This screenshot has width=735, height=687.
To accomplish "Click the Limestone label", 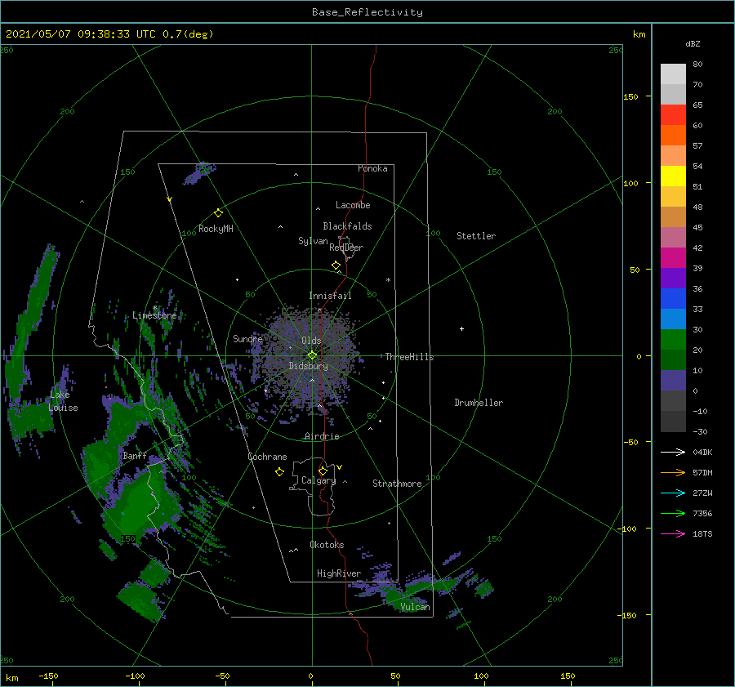I will pos(154,315).
